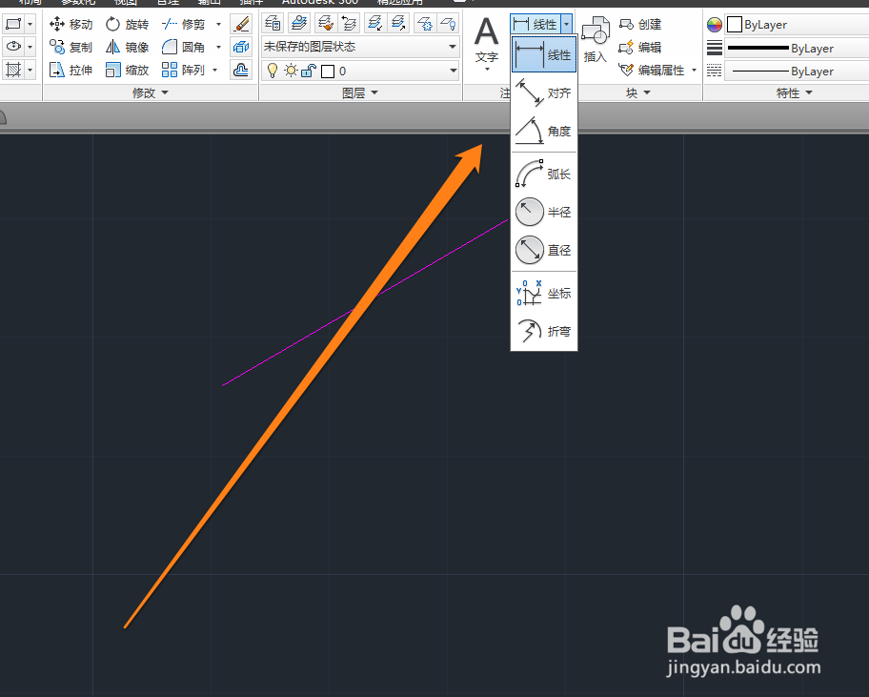The width and height of the screenshot is (869, 697).
Task: Choose 弧长 arc length dimension
Action: coord(544,174)
